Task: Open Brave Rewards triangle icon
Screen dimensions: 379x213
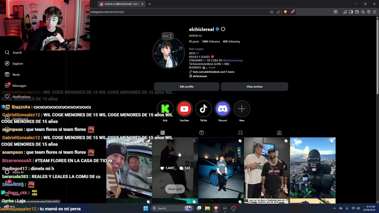Action: pos(293,12)
